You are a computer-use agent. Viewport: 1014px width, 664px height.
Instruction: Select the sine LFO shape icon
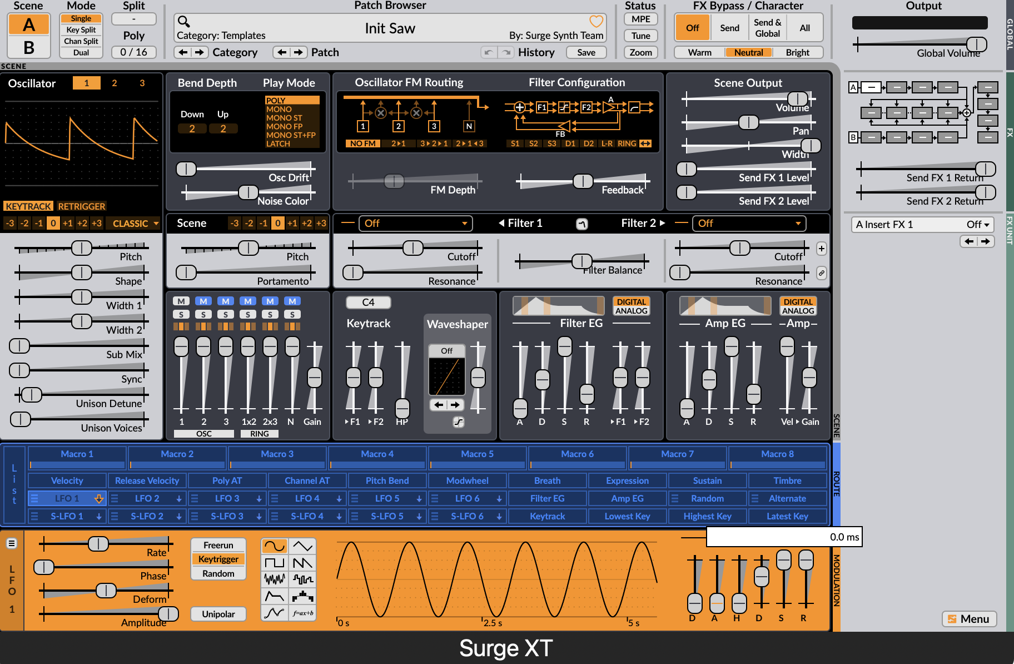coord(274,547)
